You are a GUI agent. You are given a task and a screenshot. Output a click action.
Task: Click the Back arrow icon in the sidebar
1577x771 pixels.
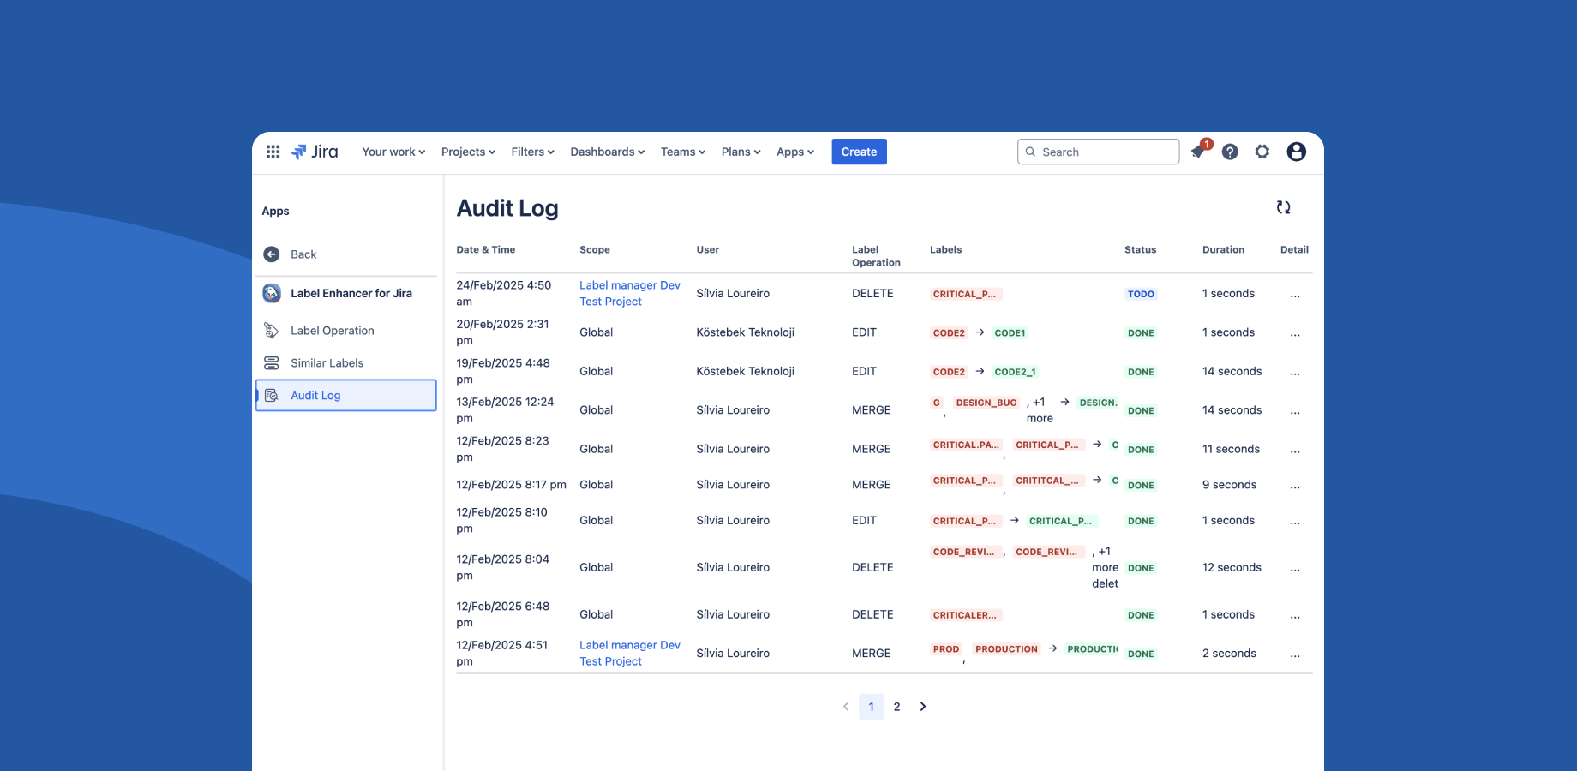272,254
